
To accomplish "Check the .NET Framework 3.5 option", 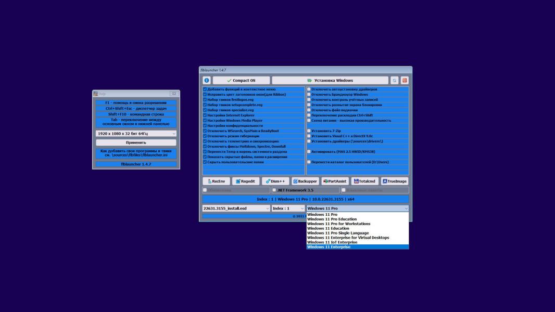I will pyautogui.click(x=275, y=190).
